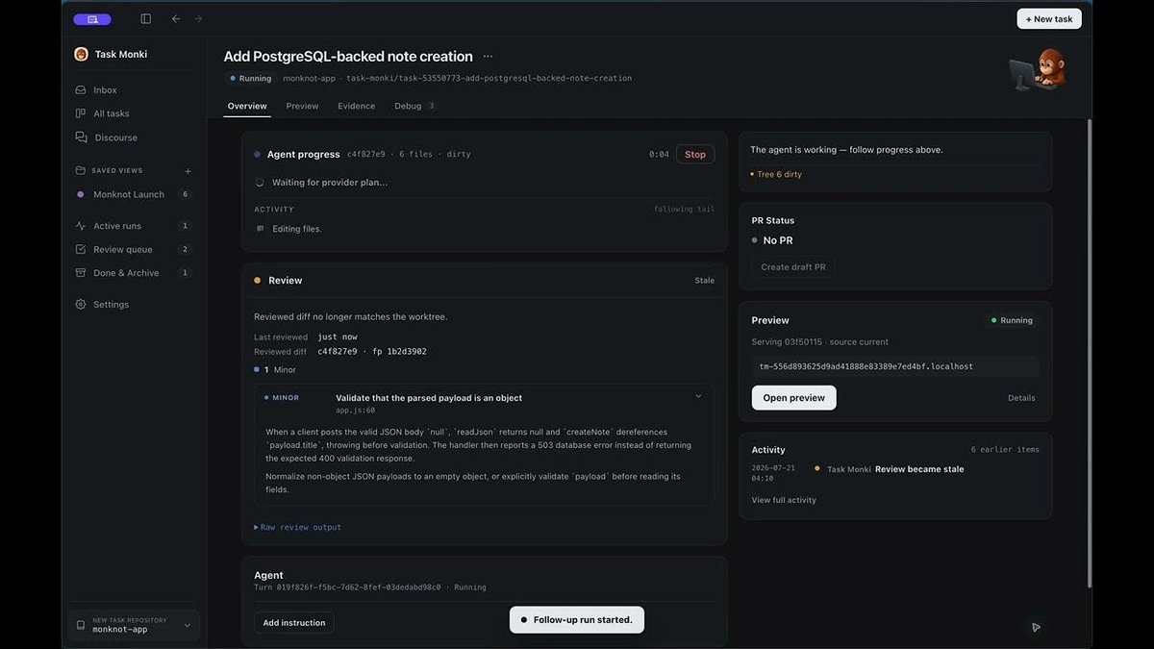The width and height of the screenshot is (1154, 649).
Task: Click the message icon beside Editing files
Action: (260, 229)
